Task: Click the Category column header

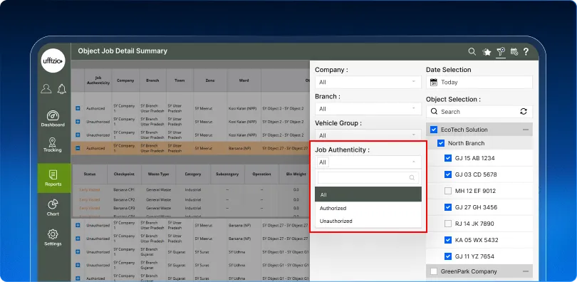Action: 193,174
